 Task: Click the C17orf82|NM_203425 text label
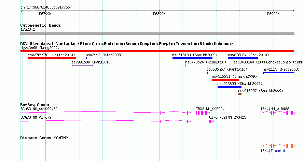click(x=227, y=117)
